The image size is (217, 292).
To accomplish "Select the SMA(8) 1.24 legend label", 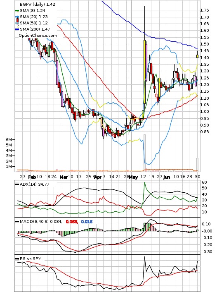I will point(33,11).
